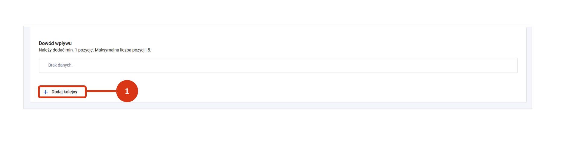575x148 pixels.
Task: Click the 'Należy dodać min. 1 pozycję' hint
Action: [66, 50]
